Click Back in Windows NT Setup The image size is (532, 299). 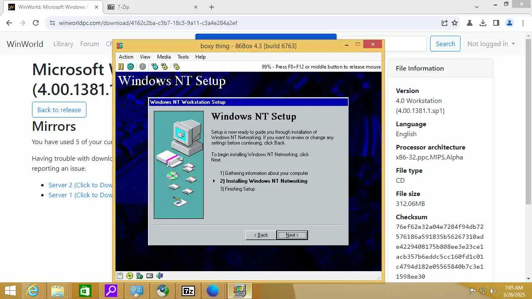261,235
